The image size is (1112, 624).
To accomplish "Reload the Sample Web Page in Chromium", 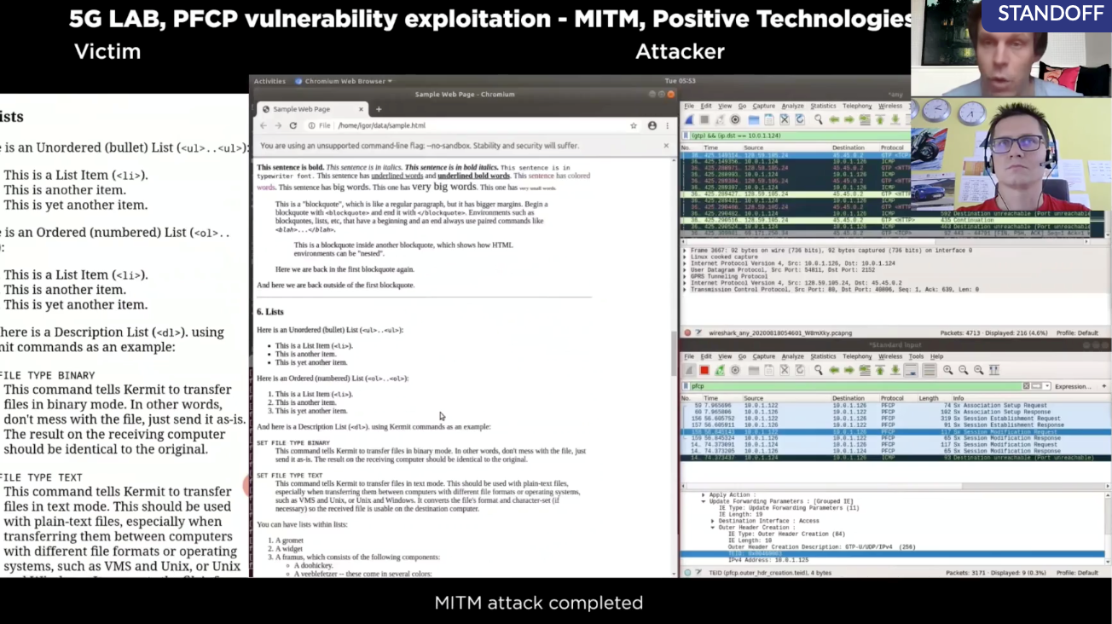I will pyautogui.click(x=293, y=125).
